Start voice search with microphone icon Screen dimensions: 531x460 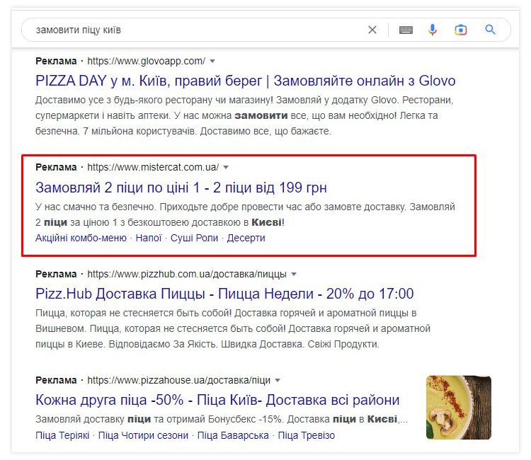[433, 30]
